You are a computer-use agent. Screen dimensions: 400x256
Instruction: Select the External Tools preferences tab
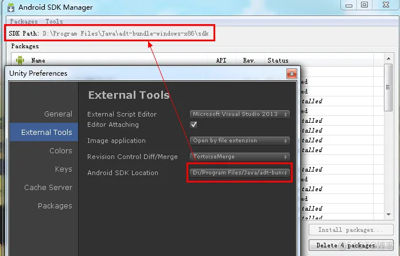(44, 132)
